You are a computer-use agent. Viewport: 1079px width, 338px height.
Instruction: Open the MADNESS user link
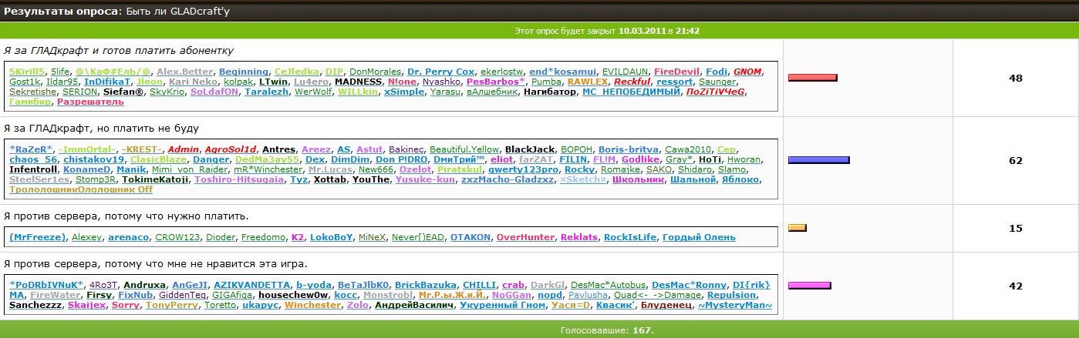[359, 82]
